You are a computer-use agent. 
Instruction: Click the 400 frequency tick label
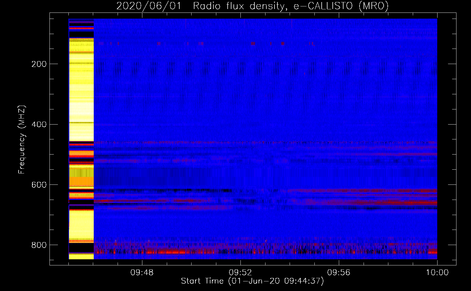coord(39,125)
